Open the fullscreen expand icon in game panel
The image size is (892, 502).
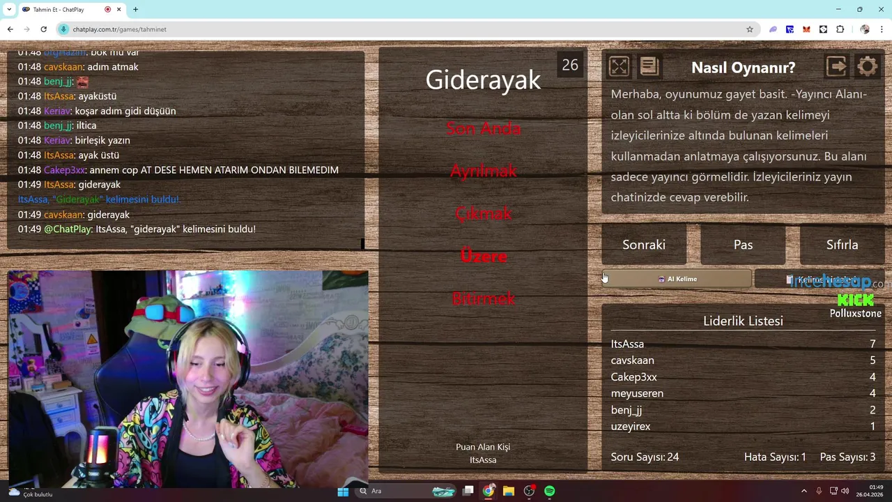click(619, 66)
